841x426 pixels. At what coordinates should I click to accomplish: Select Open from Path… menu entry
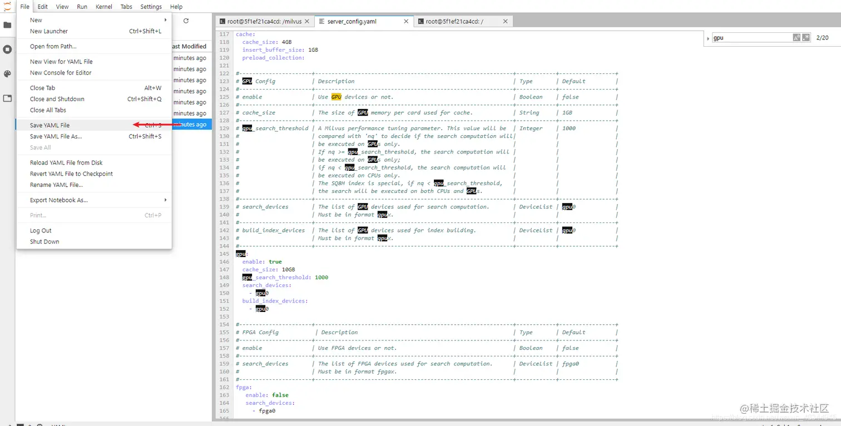(94, 47)
